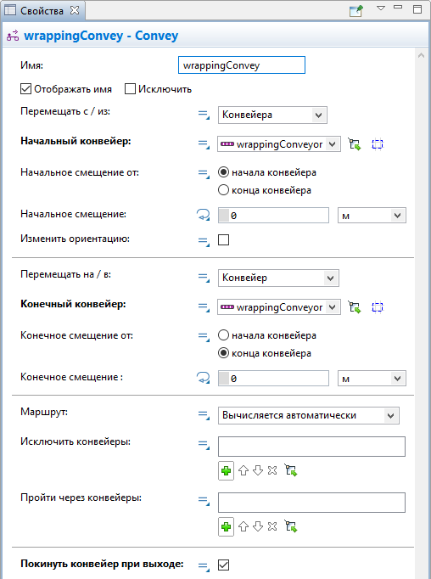Pick Начальный конвейер from graphical editor icon

[x=355, y=144]
